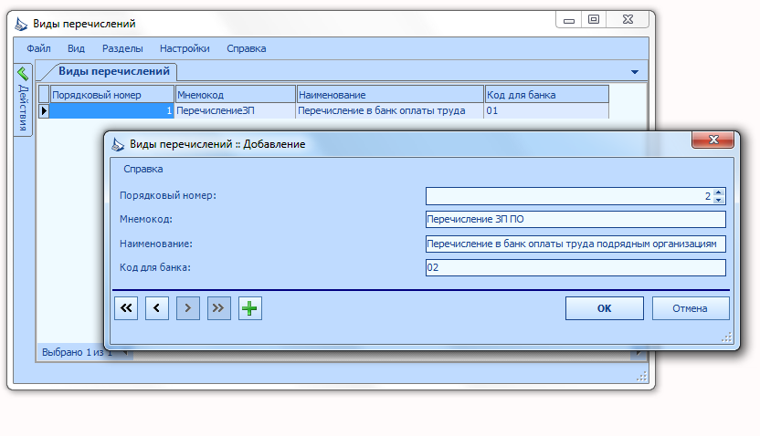Click the row selector arrow of row 1
Image resolution: width=760 pixels, height=436 pixels.
[x=44, y=110]
